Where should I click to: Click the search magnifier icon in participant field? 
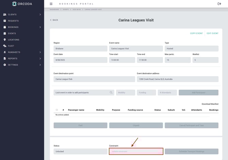pyautogui.click(x=111, y=92)
